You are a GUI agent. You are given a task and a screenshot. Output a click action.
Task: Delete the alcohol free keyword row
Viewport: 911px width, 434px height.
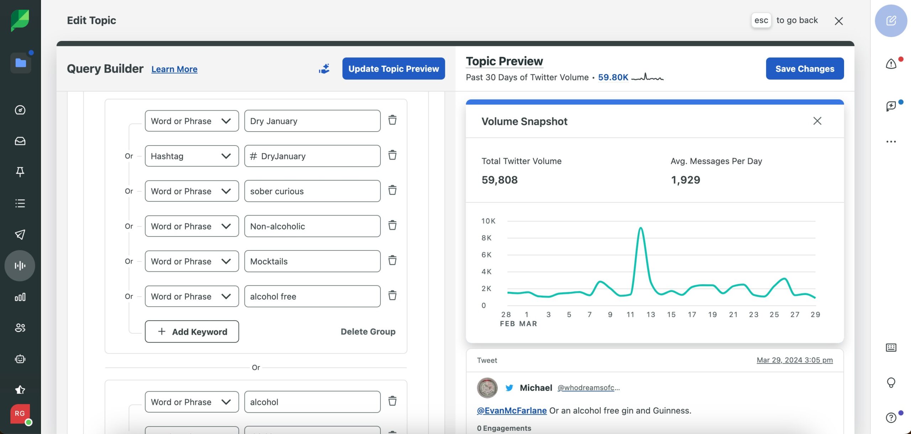(x=392, y=296)
